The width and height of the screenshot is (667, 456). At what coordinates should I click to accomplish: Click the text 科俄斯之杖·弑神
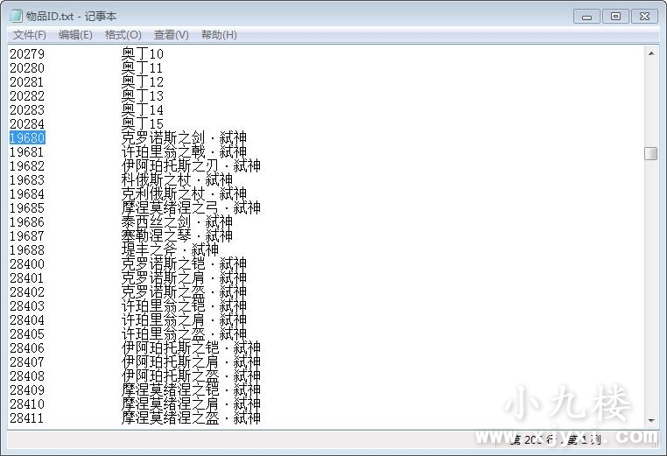pyautogui.click(x=177, y=180)
